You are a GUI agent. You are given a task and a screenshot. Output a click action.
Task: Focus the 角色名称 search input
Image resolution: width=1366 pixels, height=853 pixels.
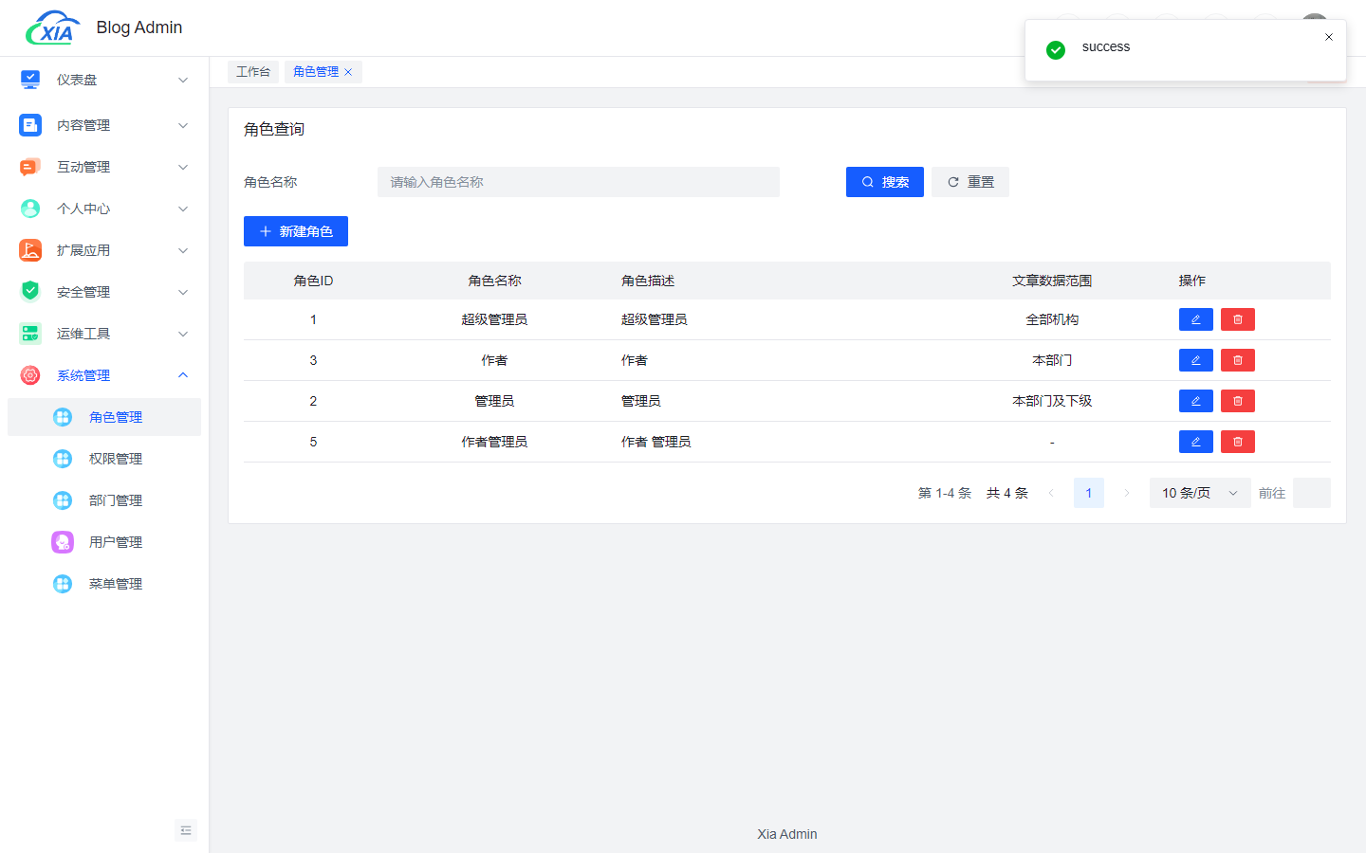coord(579,182)
